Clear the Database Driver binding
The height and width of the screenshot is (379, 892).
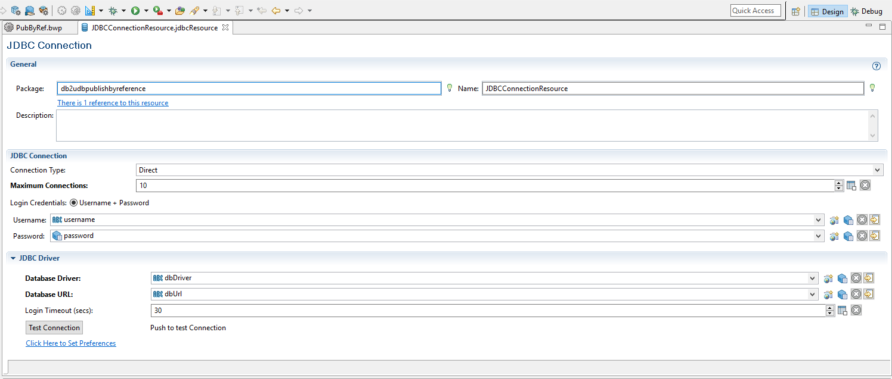pyautogui.click(x=856, y=277)
